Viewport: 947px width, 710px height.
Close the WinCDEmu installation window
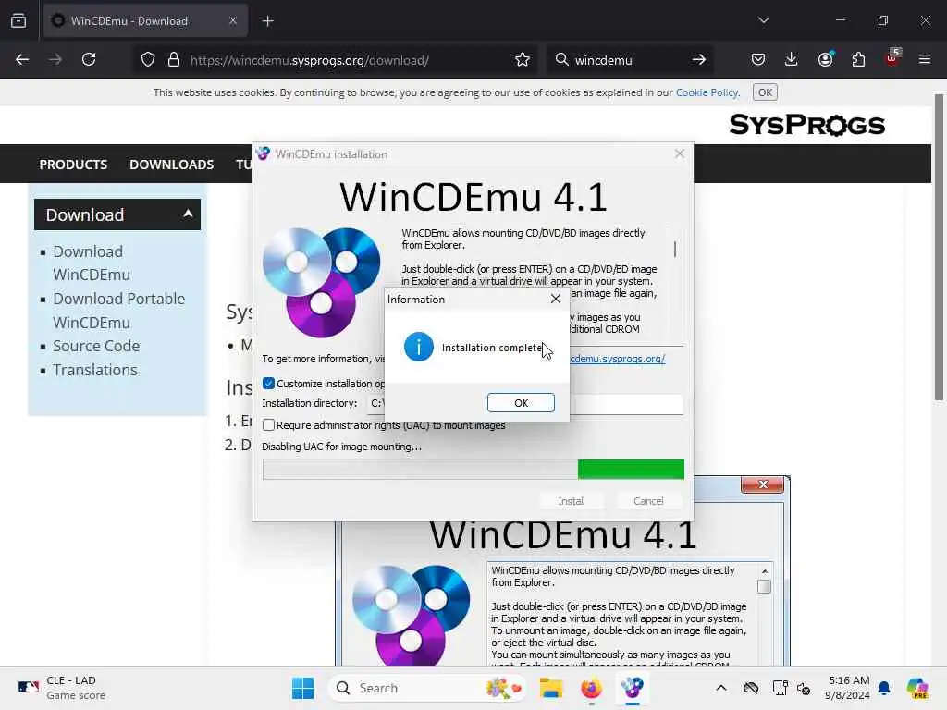click(680, 154)
